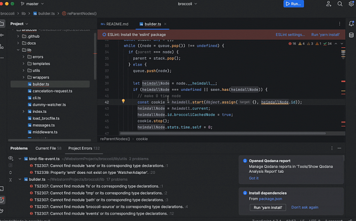356x221 pixels.
Task: Open IDE settings gear icon
Action: coord(351,4)
